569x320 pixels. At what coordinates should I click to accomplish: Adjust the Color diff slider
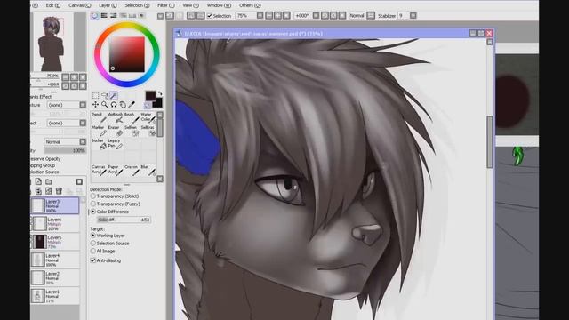click(124, 220)
